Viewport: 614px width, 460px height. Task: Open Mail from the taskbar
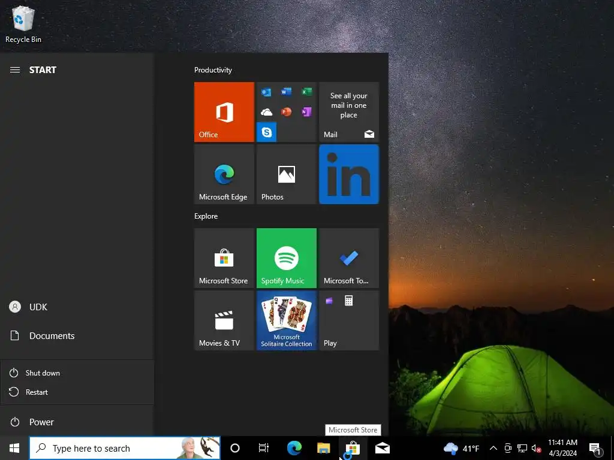tap(382, 448)
